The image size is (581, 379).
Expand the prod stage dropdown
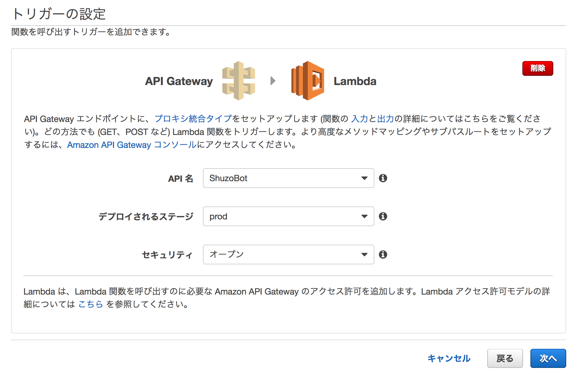point(288,216)
